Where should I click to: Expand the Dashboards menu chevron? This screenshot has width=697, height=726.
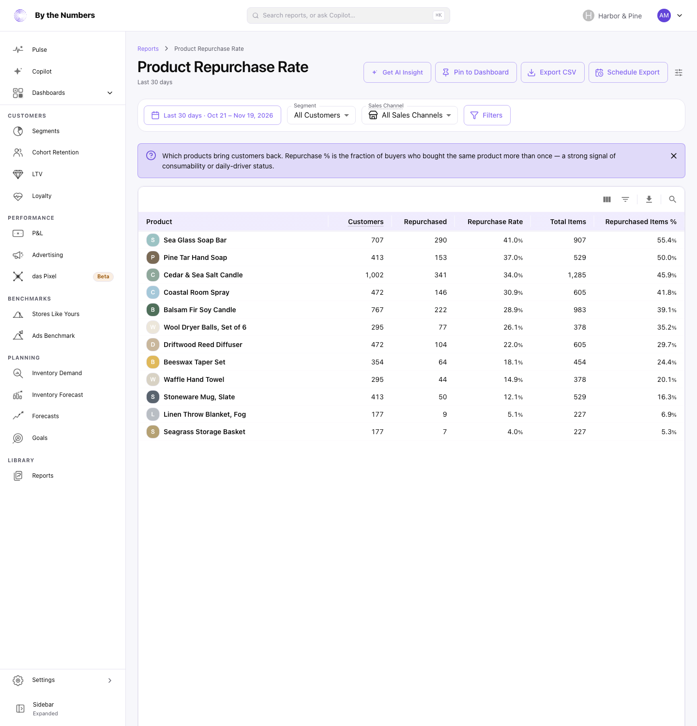coord(110,93)
